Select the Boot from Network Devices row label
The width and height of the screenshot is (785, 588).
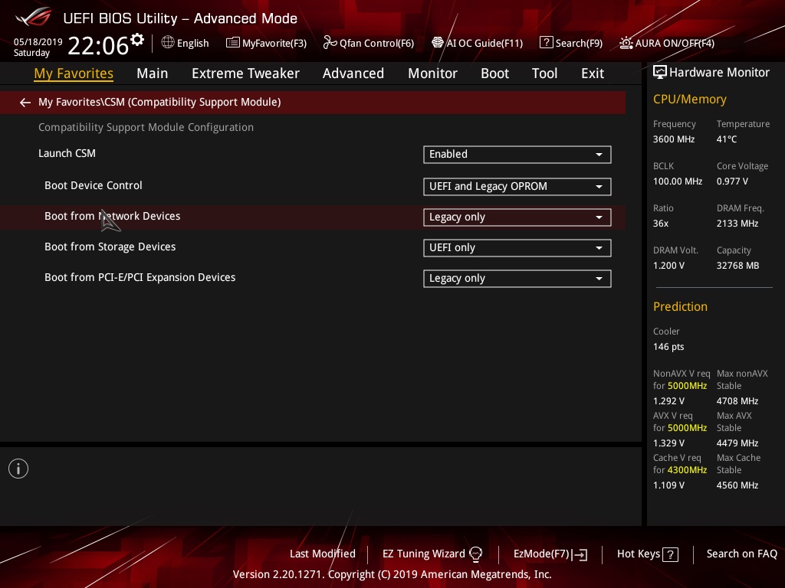click(112, 216)
